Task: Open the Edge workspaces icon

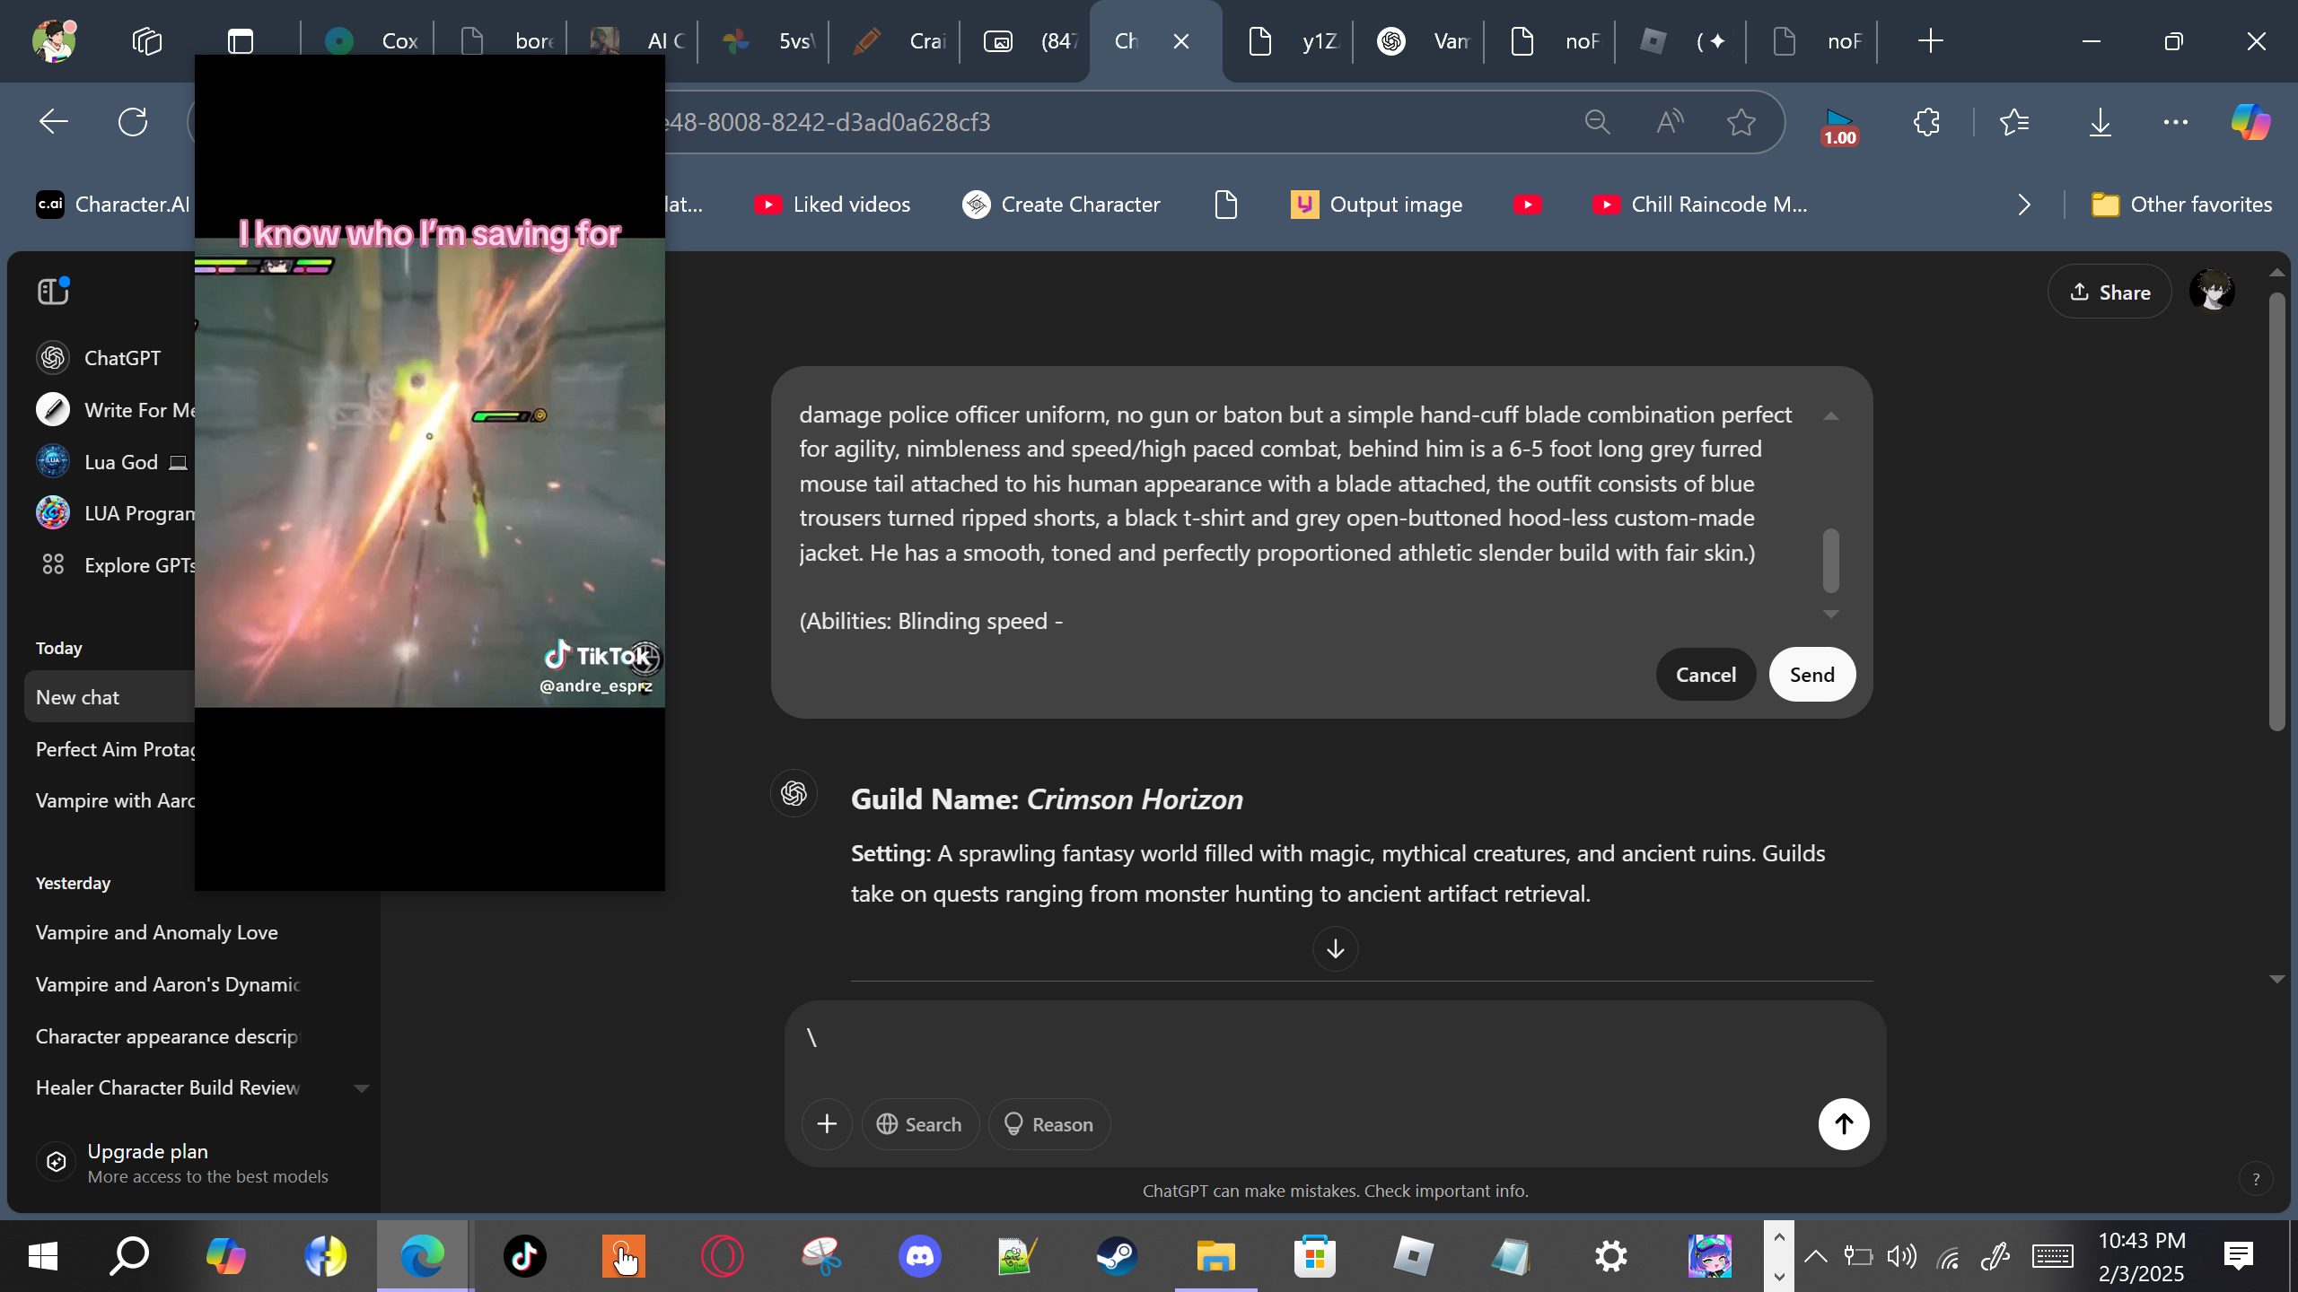Action: (146, 41)
